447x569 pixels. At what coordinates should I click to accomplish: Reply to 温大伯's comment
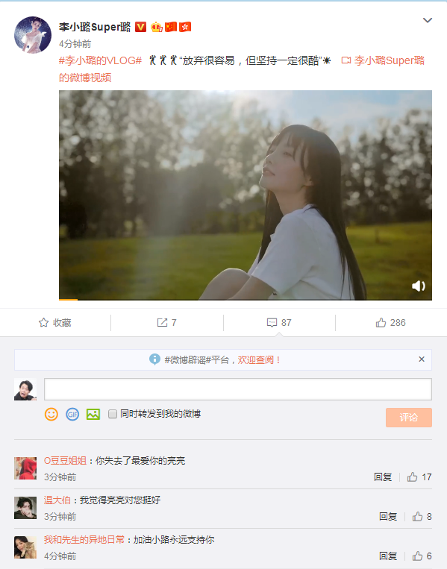point(388,516)
